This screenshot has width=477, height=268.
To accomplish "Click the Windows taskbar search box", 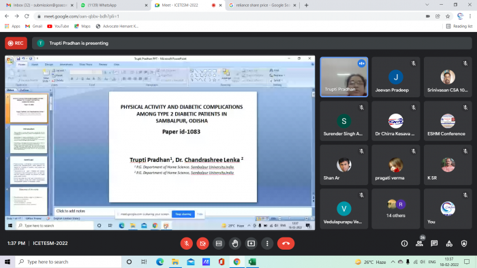I will pos(68,262).
